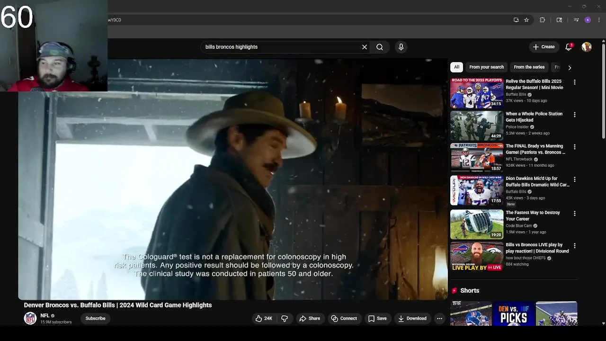Open the Dion Dawkins 17:55 thumbnail

point(477,191)
